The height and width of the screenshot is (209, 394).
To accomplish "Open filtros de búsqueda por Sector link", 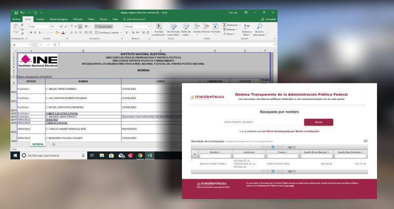I will pos(290,131).
